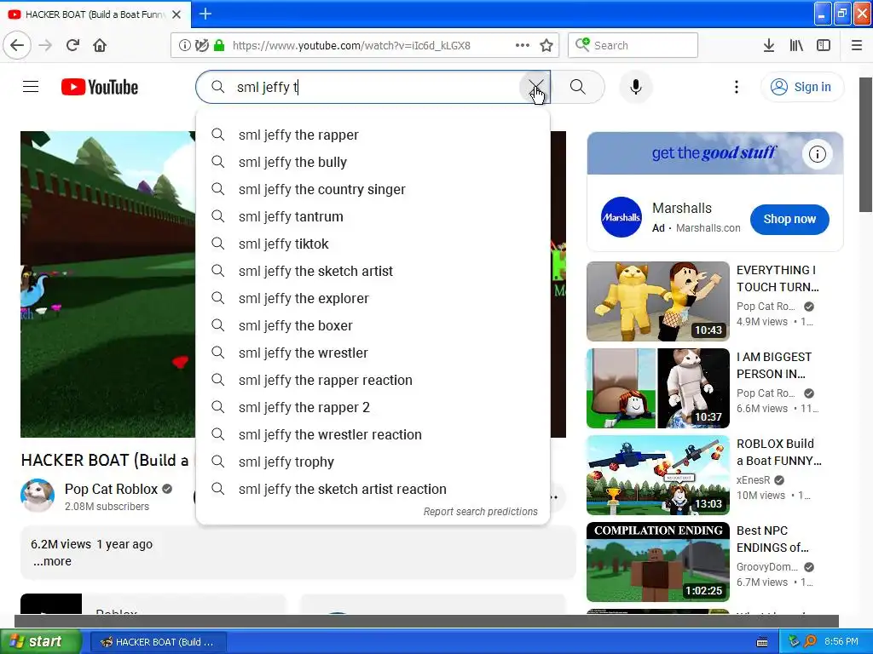Click the Pop Cat Roblox channel name
Viewport: 873px width, 654px height.
tap(111, 489)
